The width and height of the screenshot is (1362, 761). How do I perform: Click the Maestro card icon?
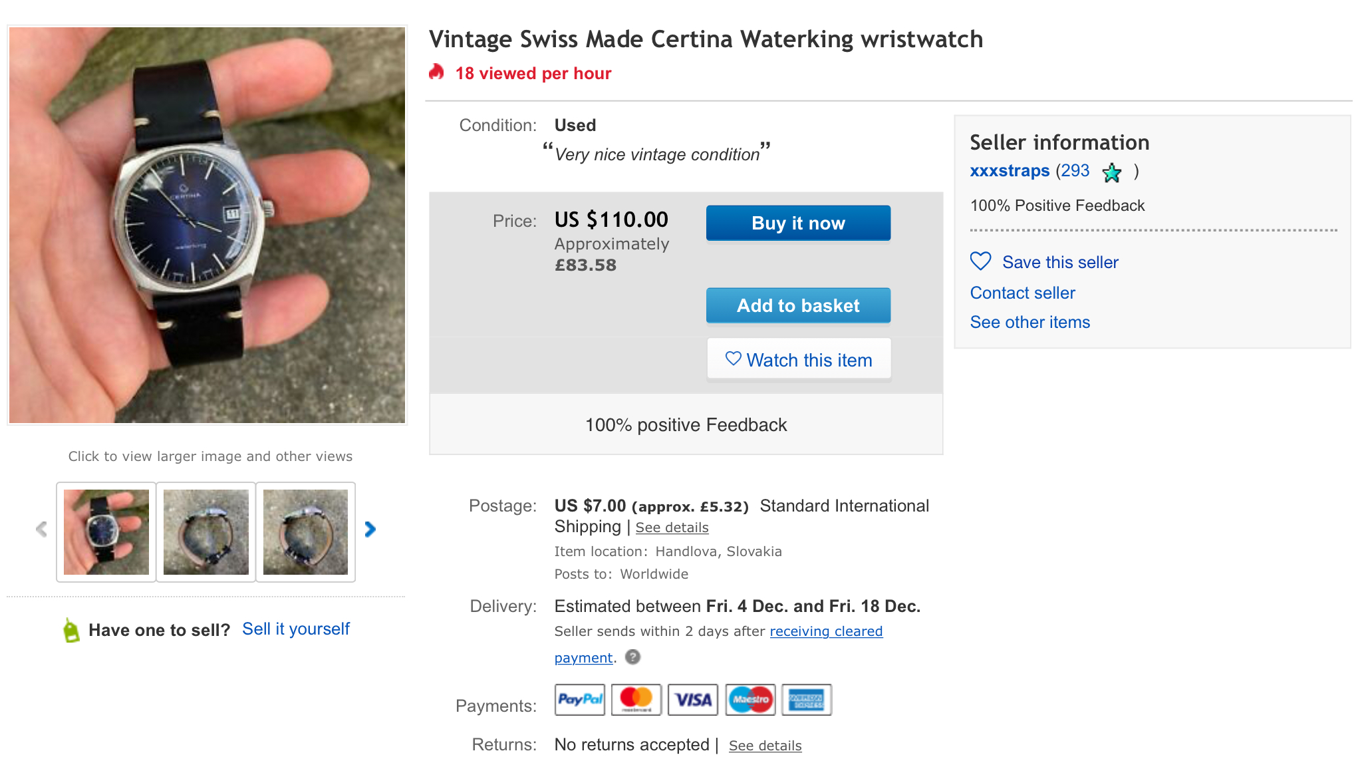pos(750,700)
